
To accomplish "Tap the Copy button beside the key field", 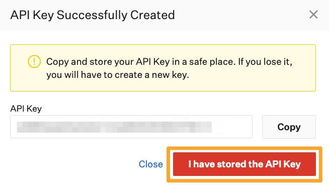I will [x=289, y=127].
